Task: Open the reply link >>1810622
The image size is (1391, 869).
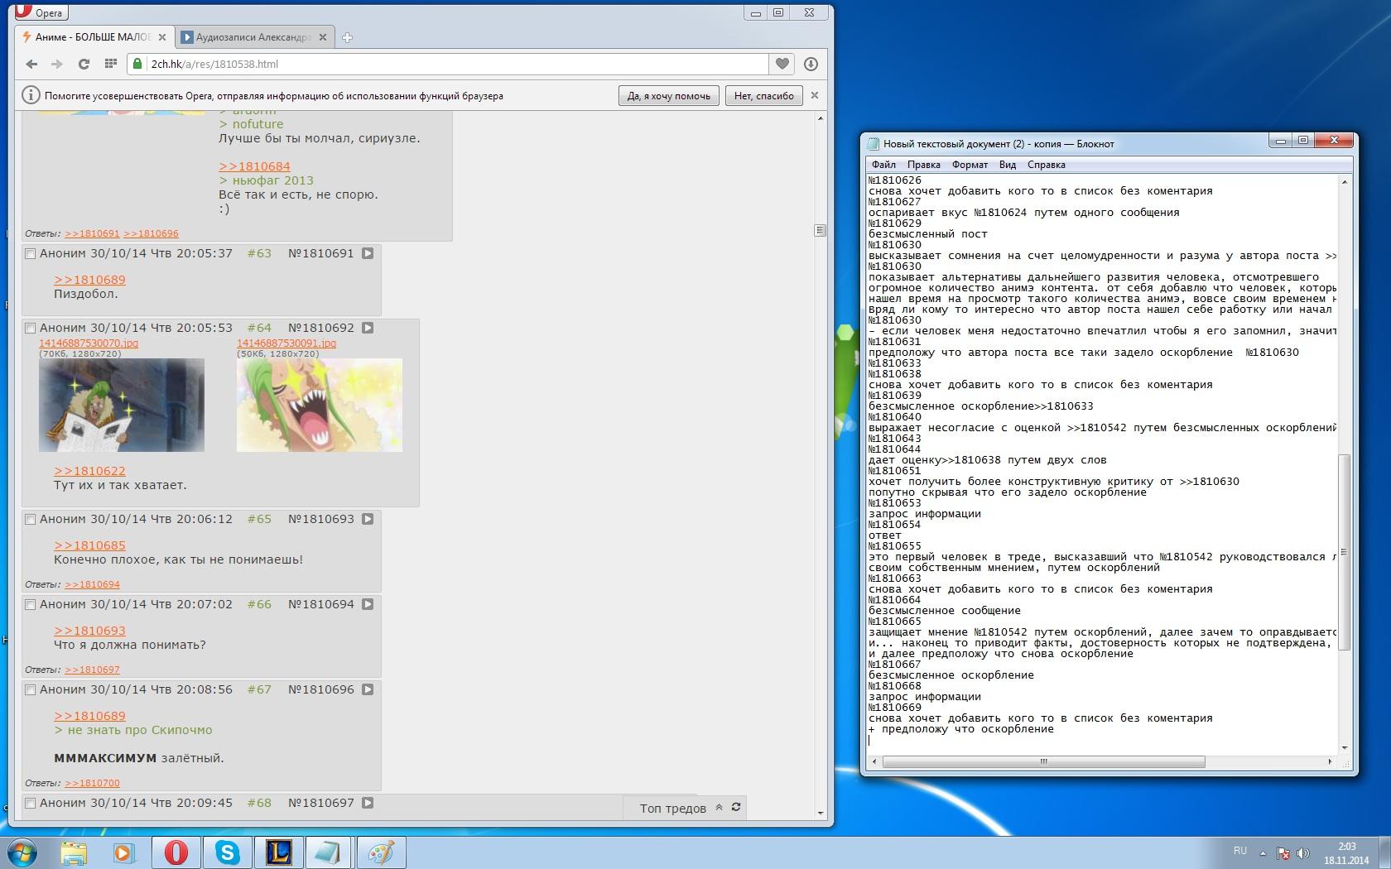Action: click(x=89, y=471)
